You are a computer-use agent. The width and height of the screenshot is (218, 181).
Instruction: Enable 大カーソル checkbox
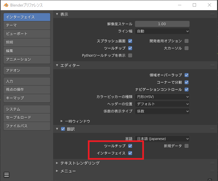[187, 48]
